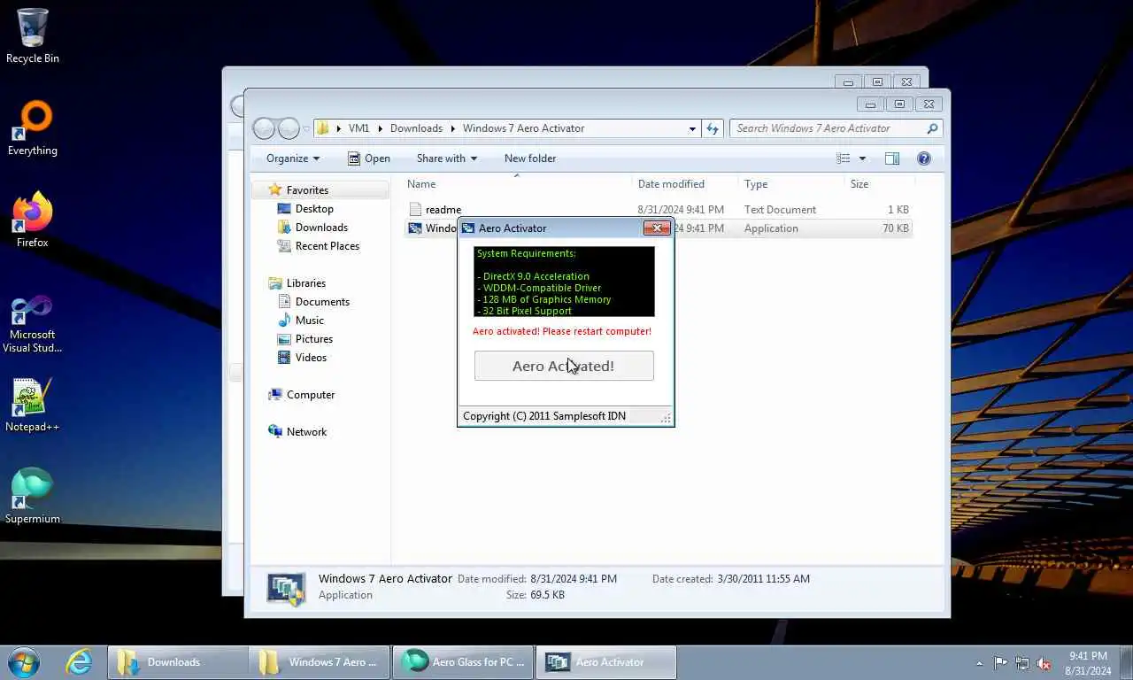Open the Explorer help icon
This screenshot has height=680, width=1133.
point(924,158)
